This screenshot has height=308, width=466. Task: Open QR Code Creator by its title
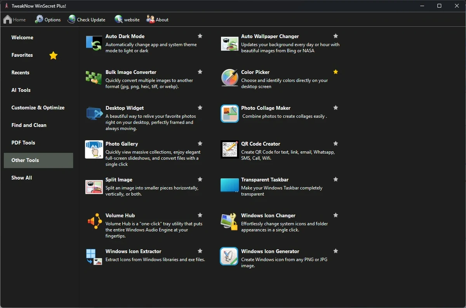click(x=261, y=144)
